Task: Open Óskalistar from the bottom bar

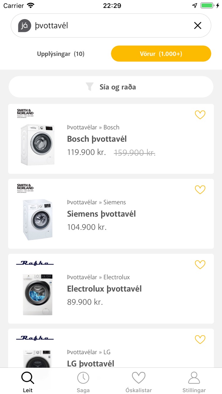Action: [x=139, y=382]
